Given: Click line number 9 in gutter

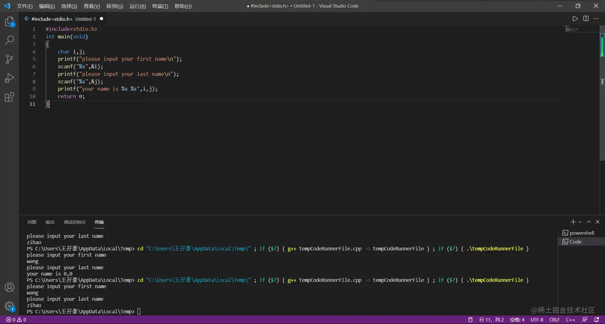Looking at the screenshot, I should (x=34, y=89).
